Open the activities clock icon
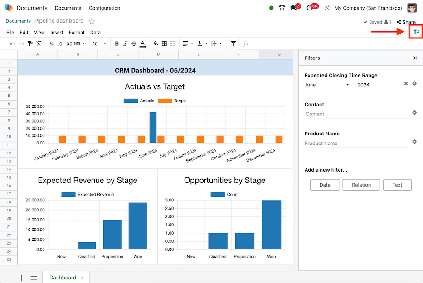Viewport: 423px width, 283px height. click(x=310, y=8)
